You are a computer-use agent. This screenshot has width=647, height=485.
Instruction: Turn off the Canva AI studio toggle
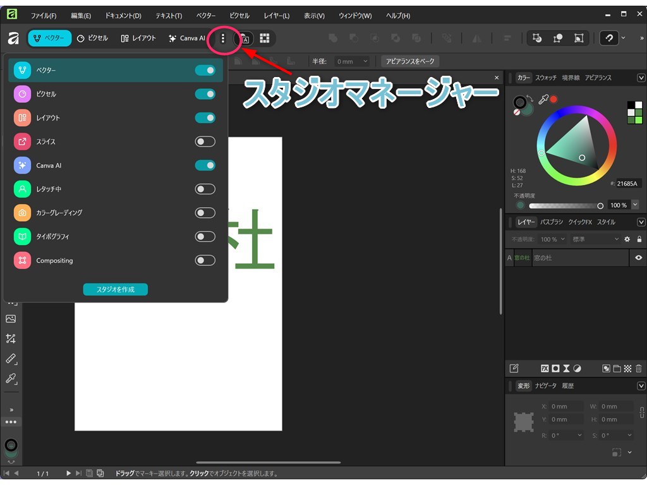(205, 165)
